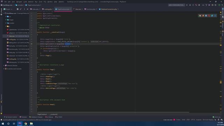Open the file in the Edge browser icon
The height and width of the screenshot is (126, 224).
click(x=215, y=15)
